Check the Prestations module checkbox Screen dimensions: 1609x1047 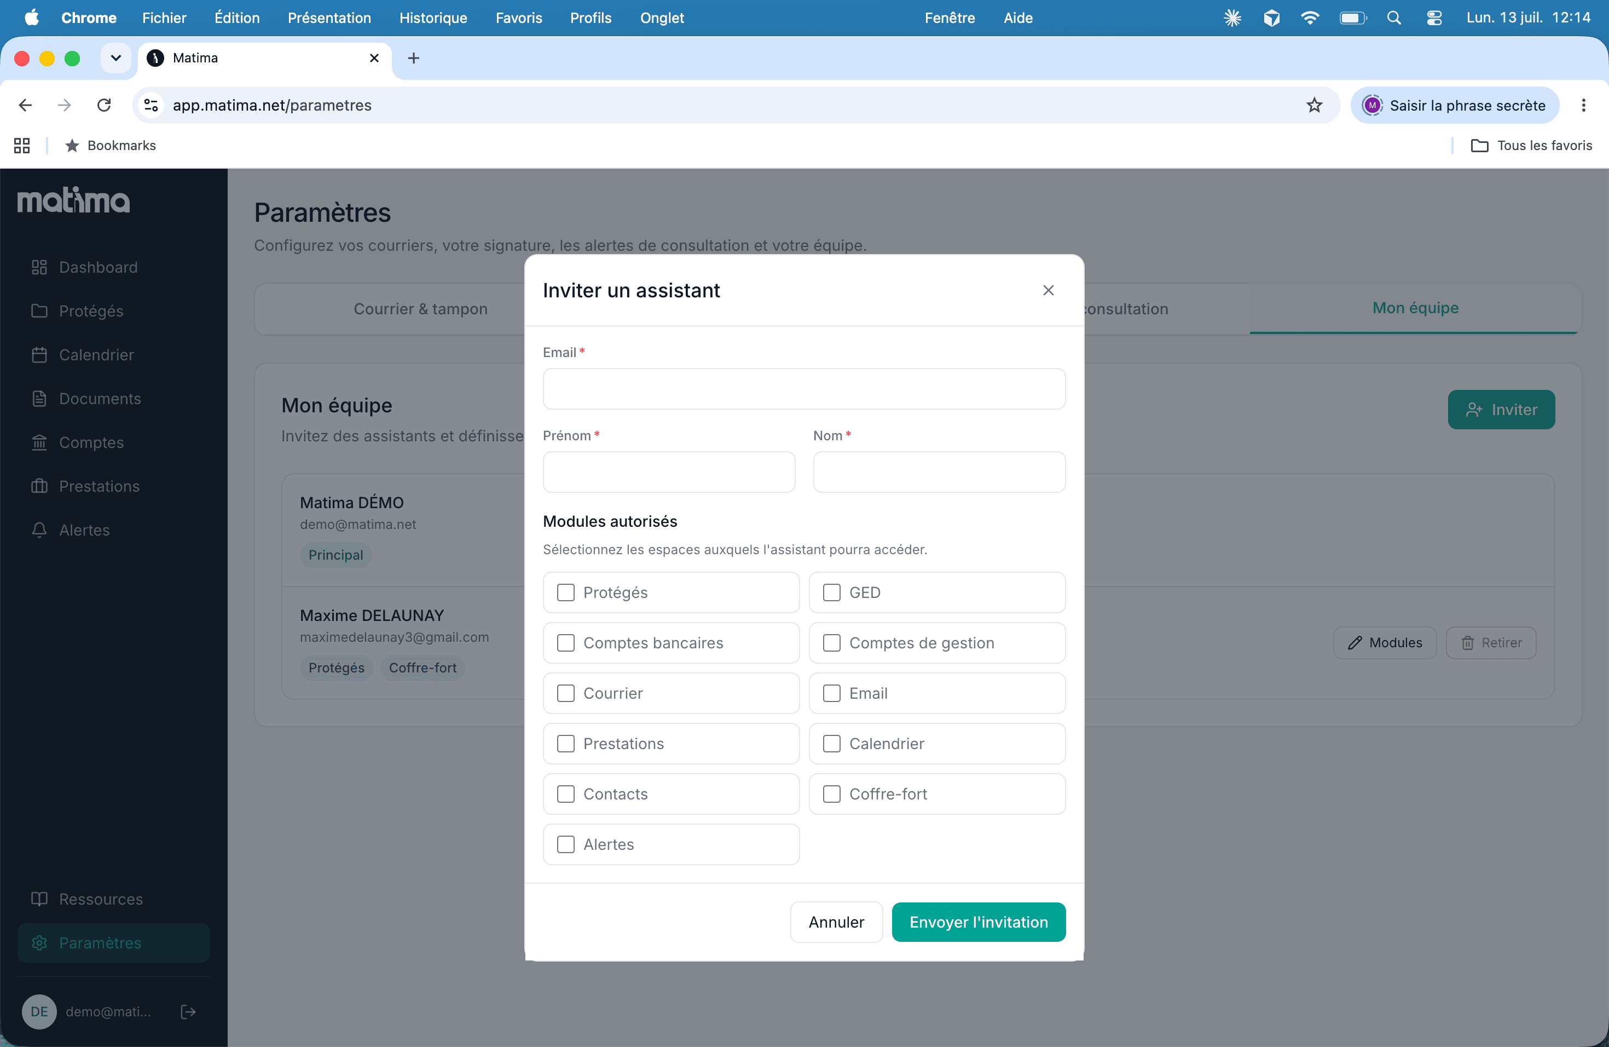click(565, 743)
